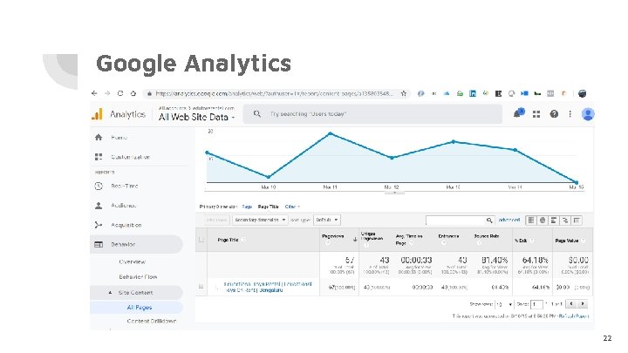Click the Refresh Report link
Screen dimensions: 628x353
574,316
